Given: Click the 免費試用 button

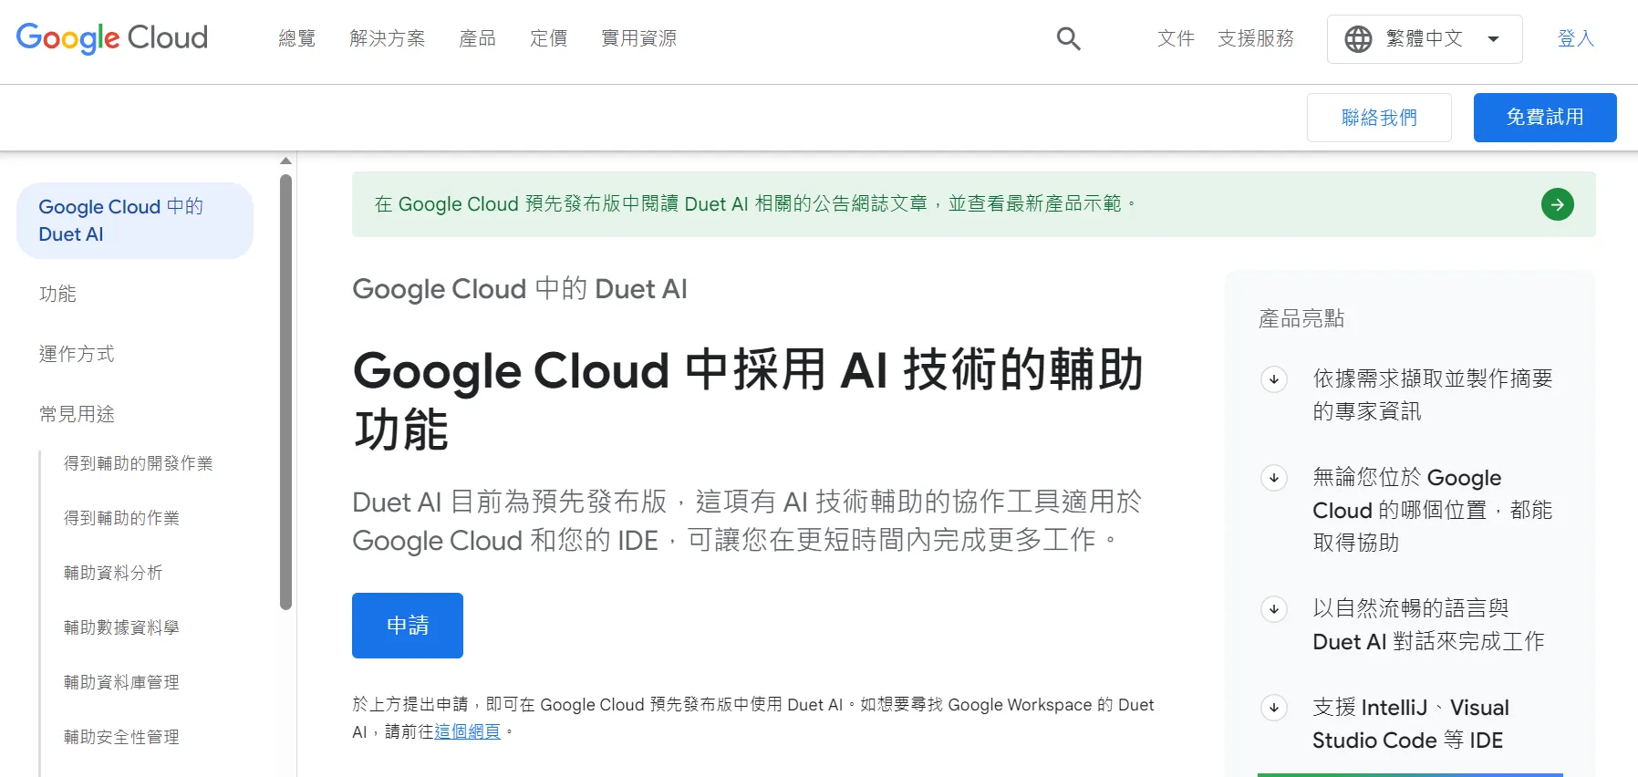Looking at the screenshot, I should [x=1544, y=118].
